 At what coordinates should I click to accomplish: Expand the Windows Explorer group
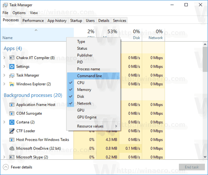tap(4, 84)
